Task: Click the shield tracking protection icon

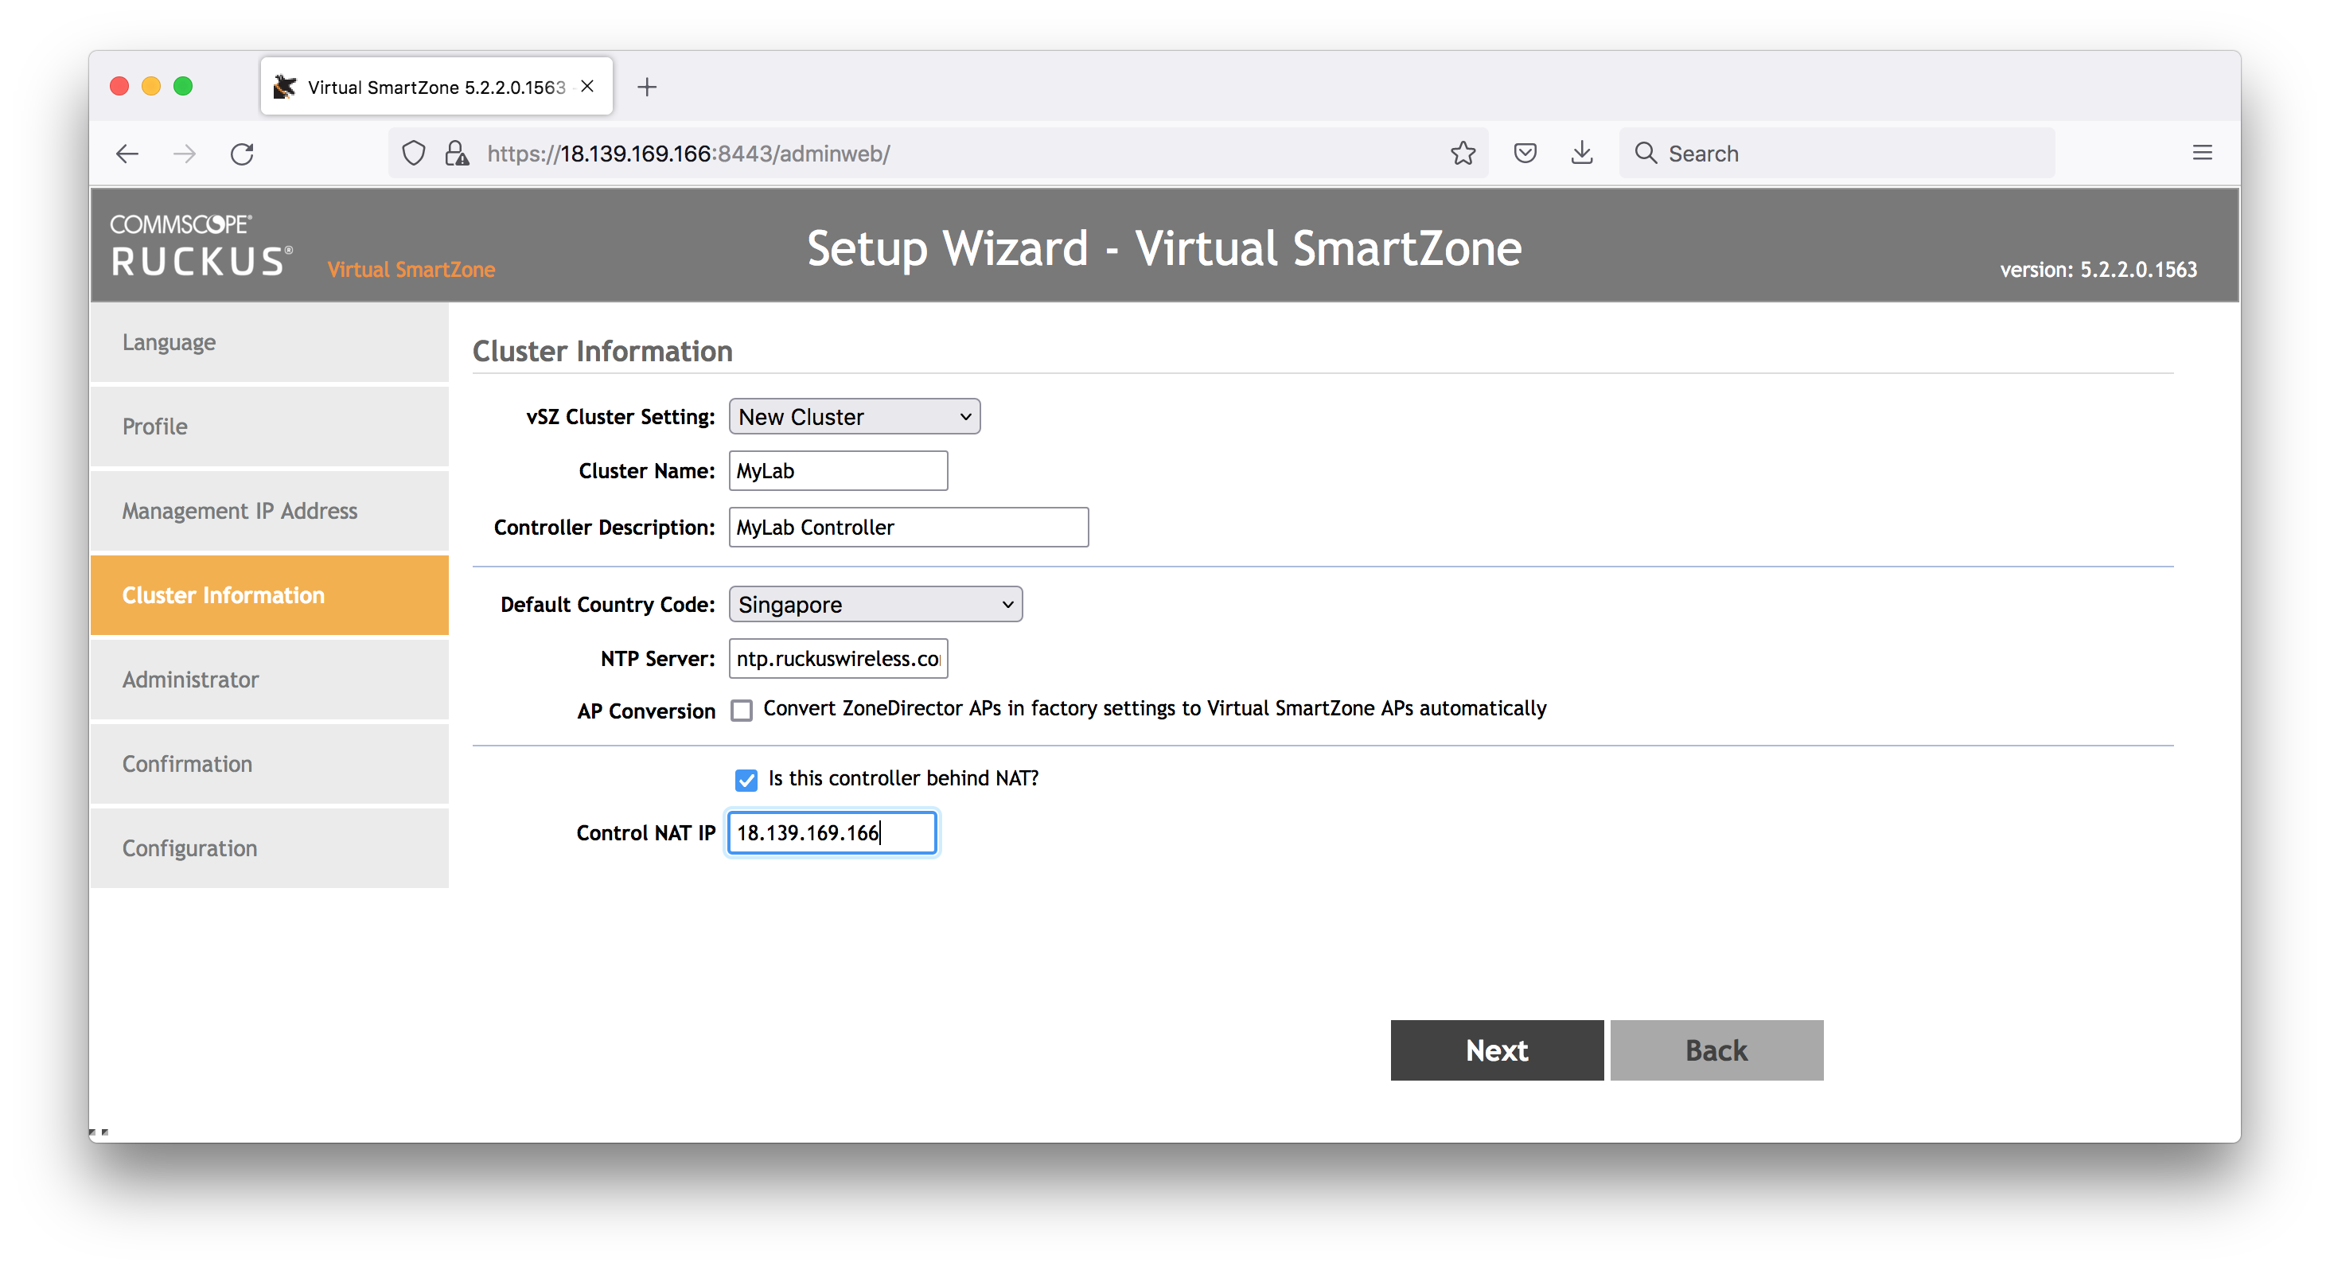Action: [x=413, y=154]
